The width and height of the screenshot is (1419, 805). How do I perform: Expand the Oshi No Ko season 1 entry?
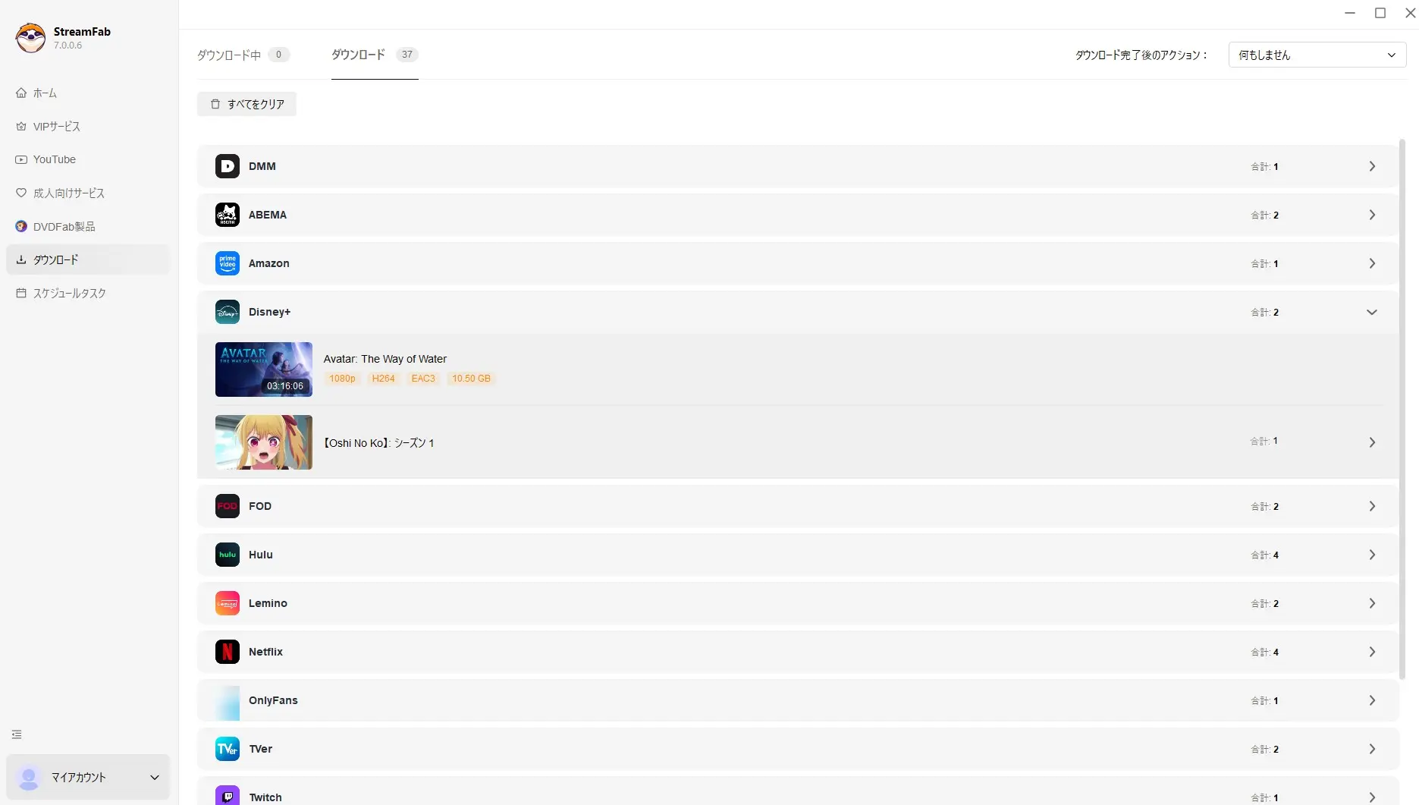tap(1372, 442)
